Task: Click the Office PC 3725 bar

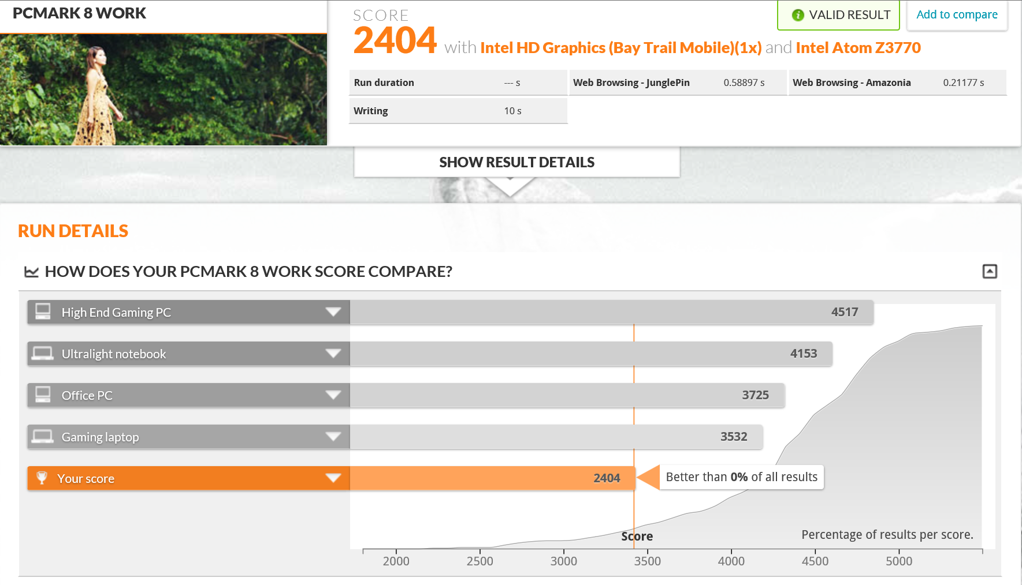Action: coord(567,395)
